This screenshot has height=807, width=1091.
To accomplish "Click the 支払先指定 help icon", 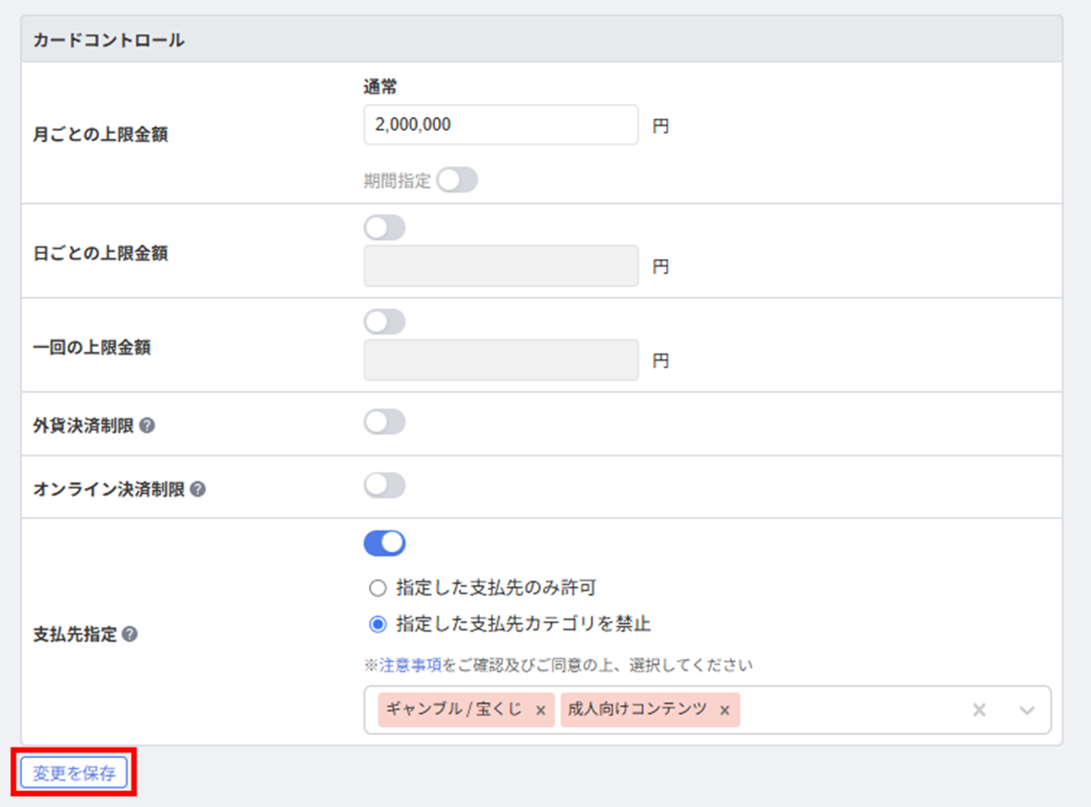I will pos(130,634).
